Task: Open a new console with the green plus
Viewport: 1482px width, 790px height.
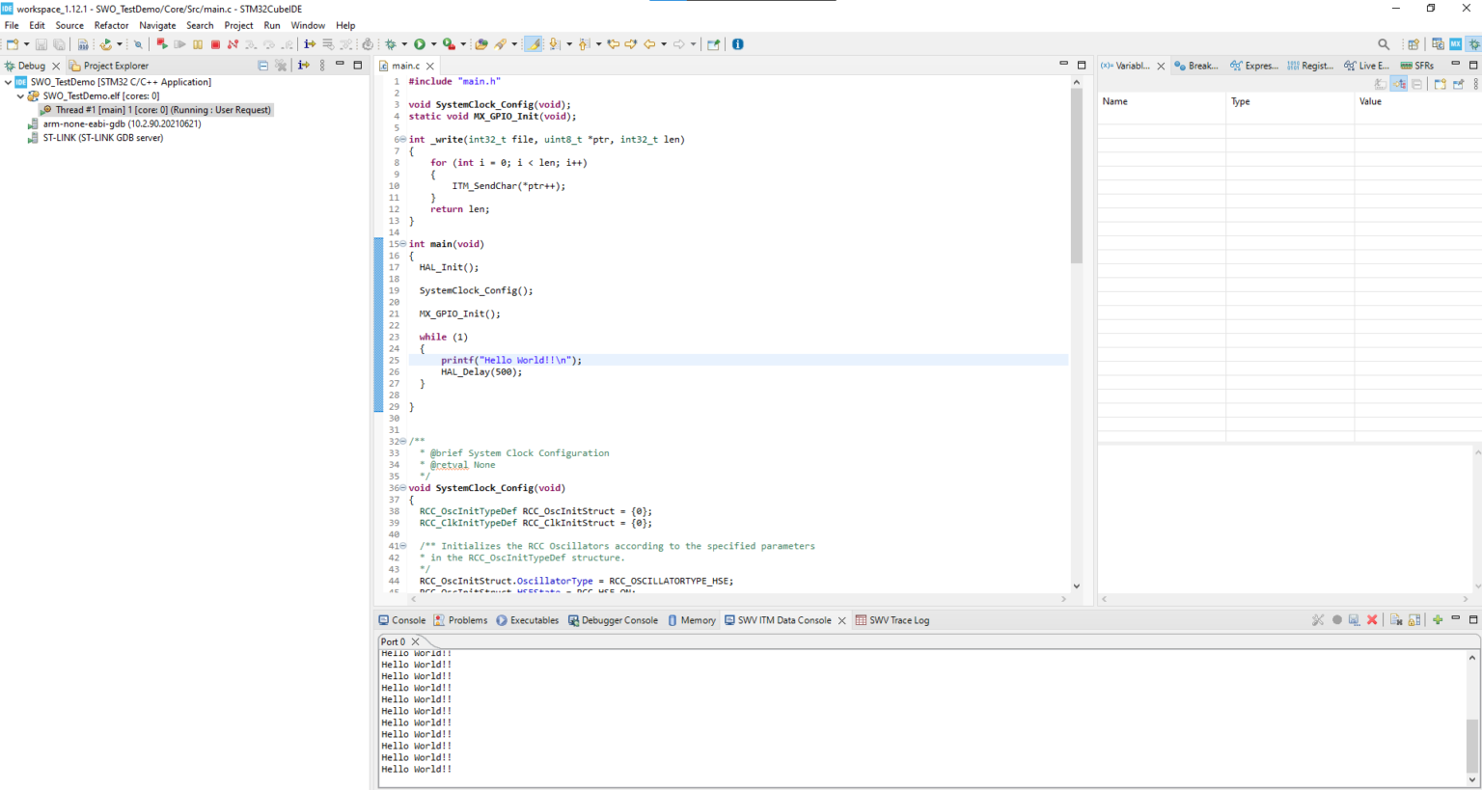Action: pyautogui.click(x=1436, y=619)
